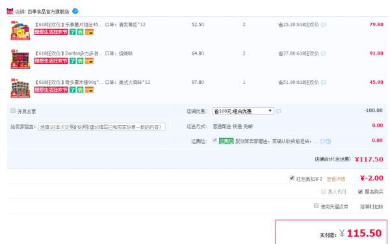This screenshot has width=390, height=244.
Task: Open the blue chat icon beside store name
Action: coord(75,11)
